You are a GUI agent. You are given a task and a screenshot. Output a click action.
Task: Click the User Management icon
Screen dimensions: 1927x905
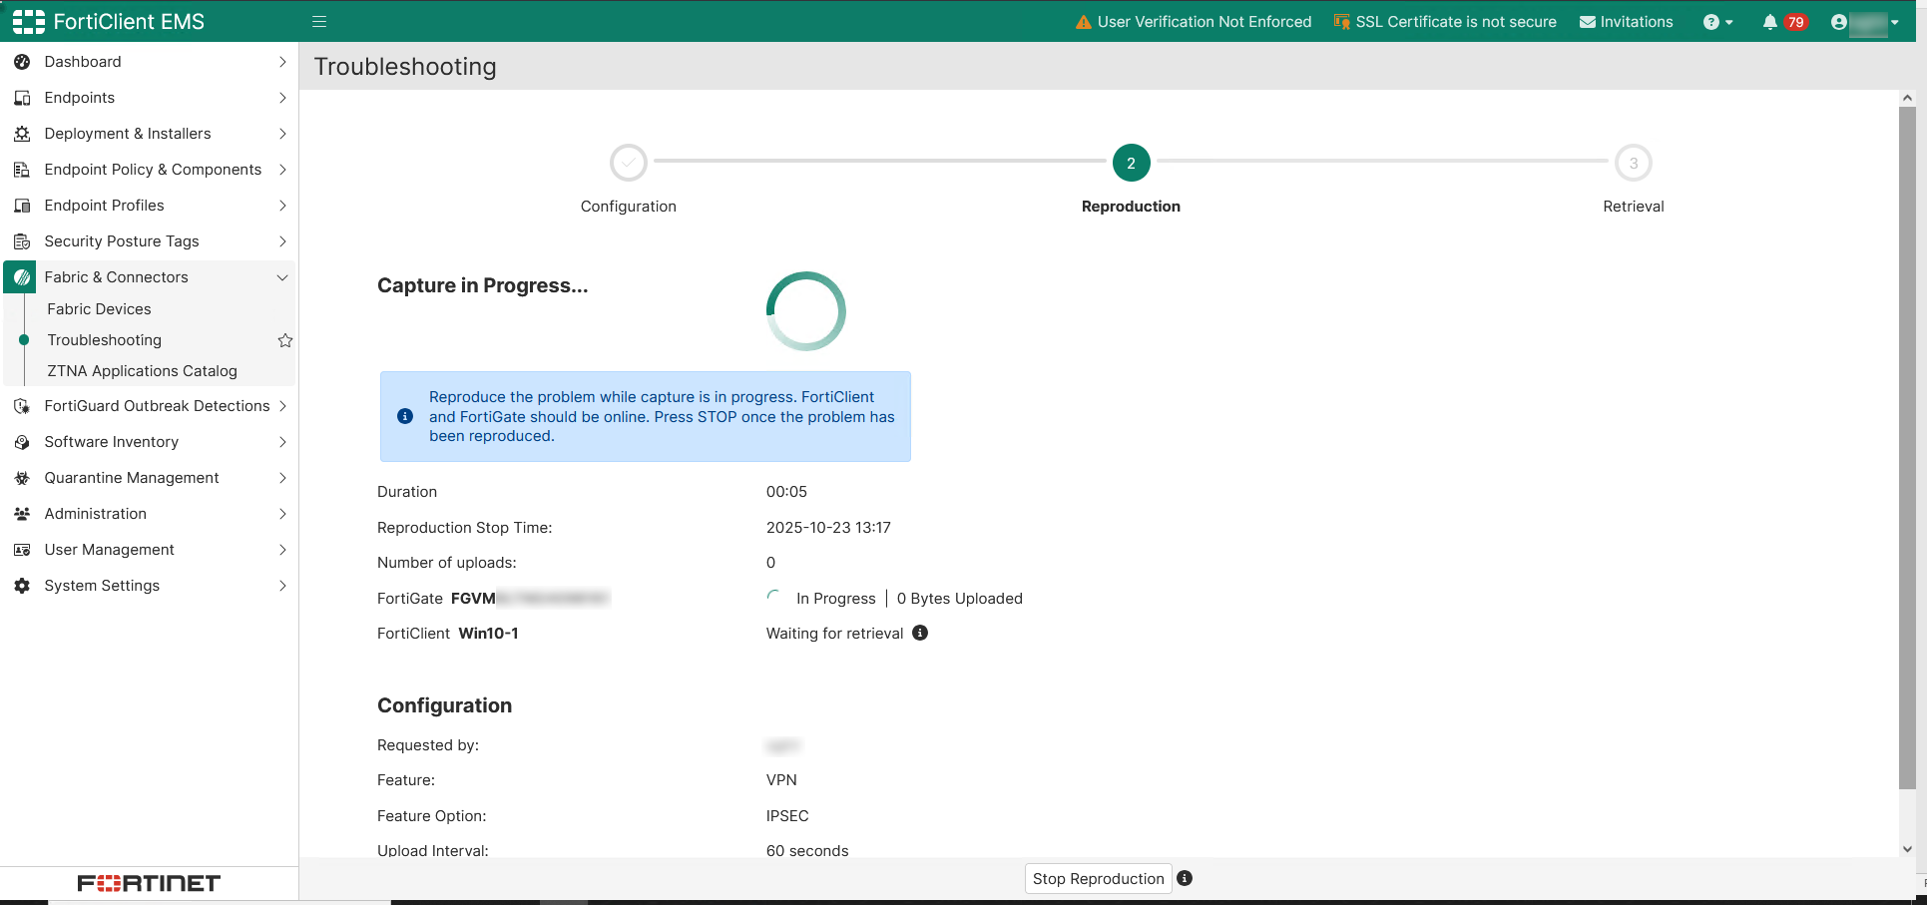coord(22,550)
